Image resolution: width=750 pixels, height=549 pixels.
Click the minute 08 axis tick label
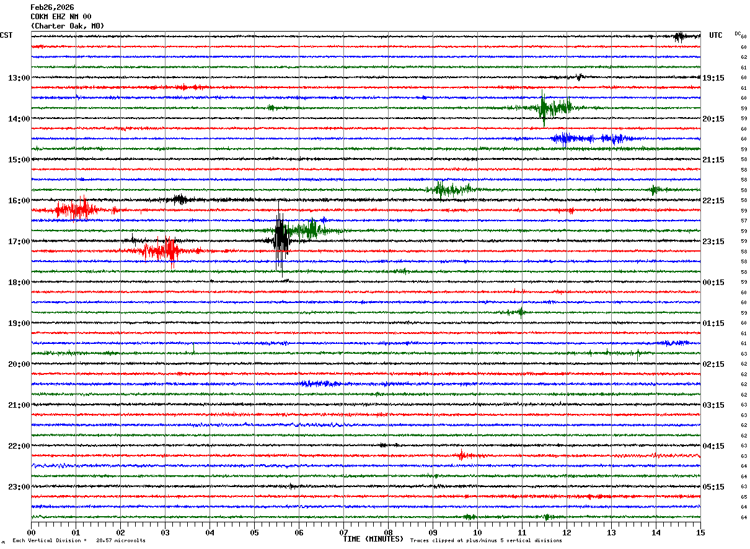click(388, 532)
